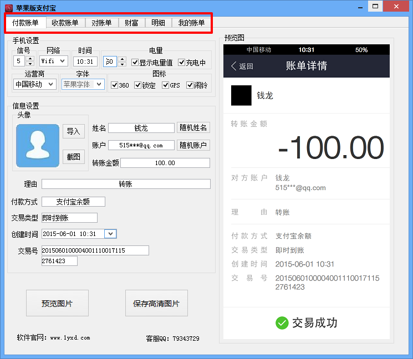Switch to the 付款账单 tab
Viewport: 413px width, 359px height.
click(26, 23)
